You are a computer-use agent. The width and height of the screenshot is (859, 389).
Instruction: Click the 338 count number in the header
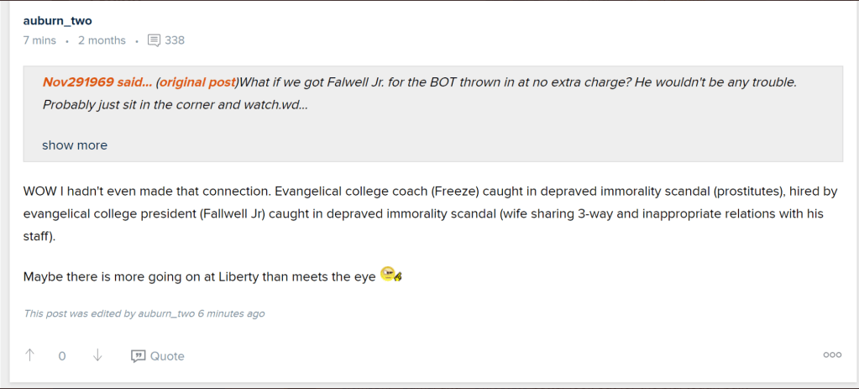(175, 40)
